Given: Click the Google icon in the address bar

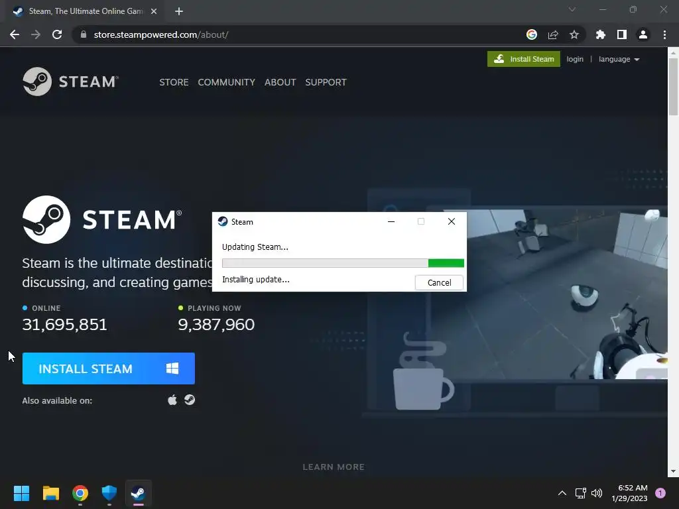Looking at the screenshot, I should (x=532, y=34).
